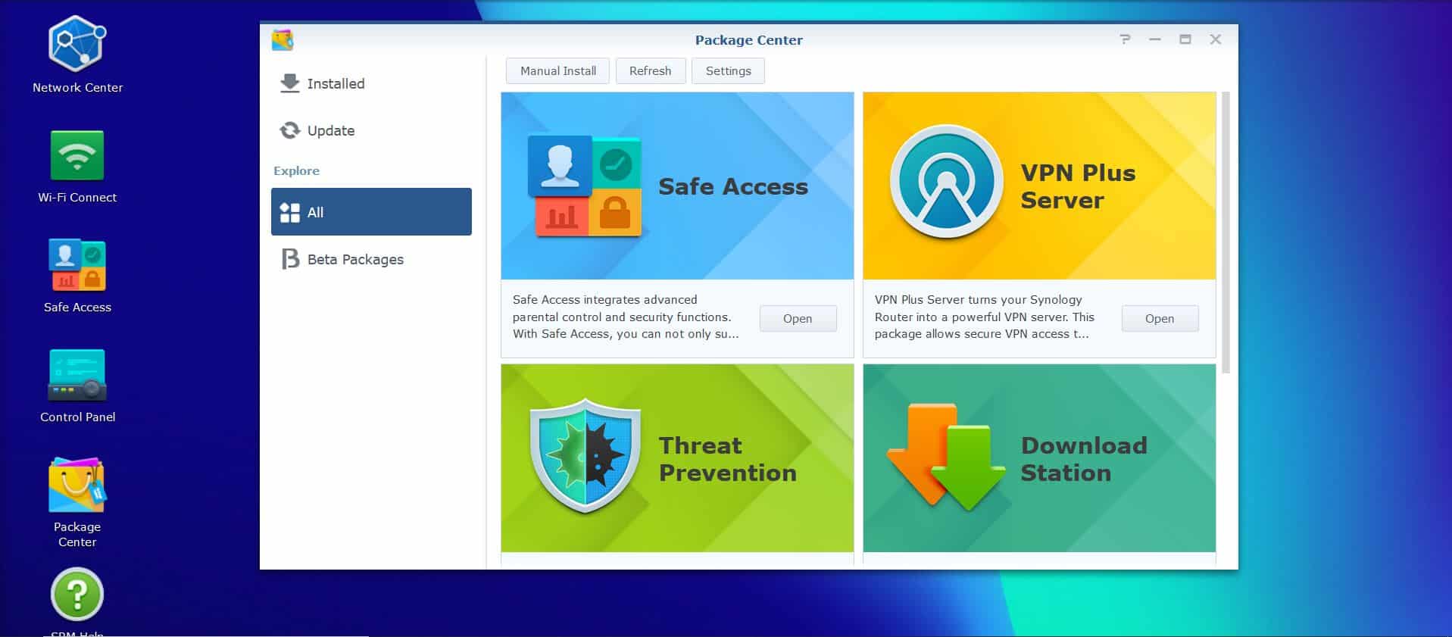Click Package Center title bar bag icon
This screenshot has height=637, width=1452.
pos(283,39)
